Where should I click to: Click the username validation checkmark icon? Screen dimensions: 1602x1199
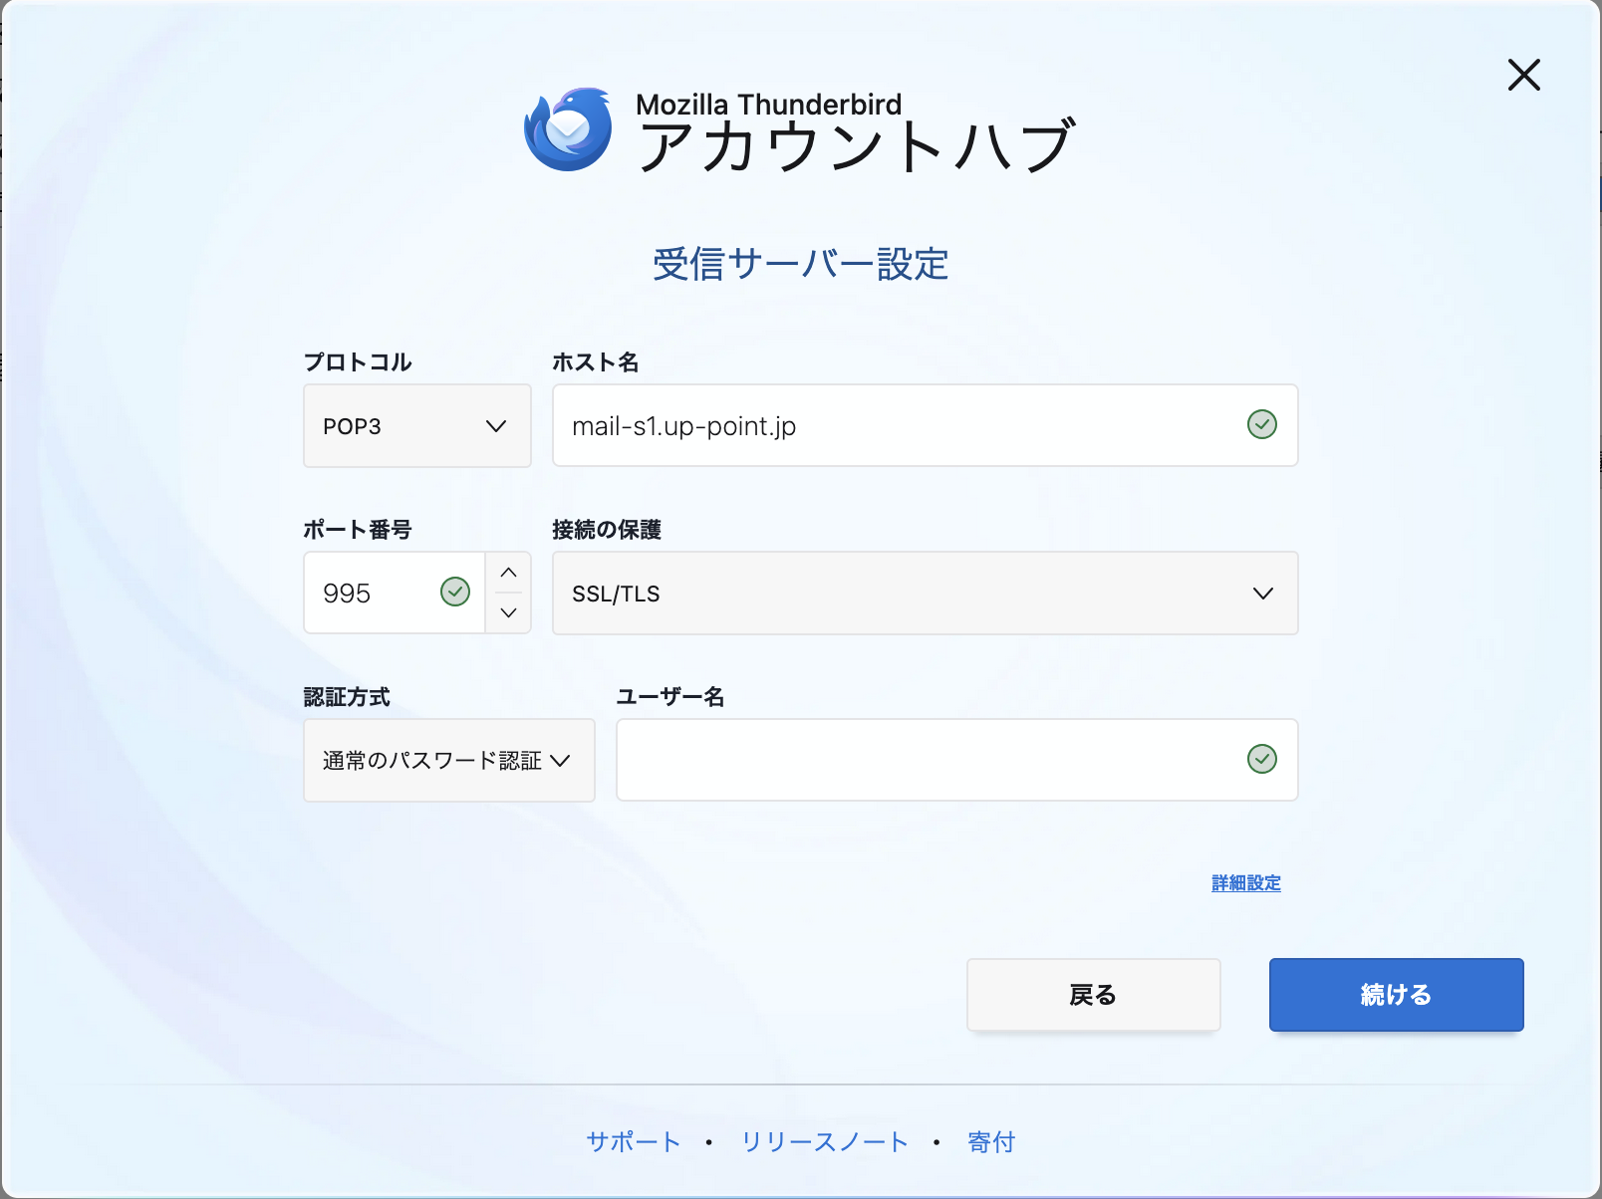(x=1262, y=760)
